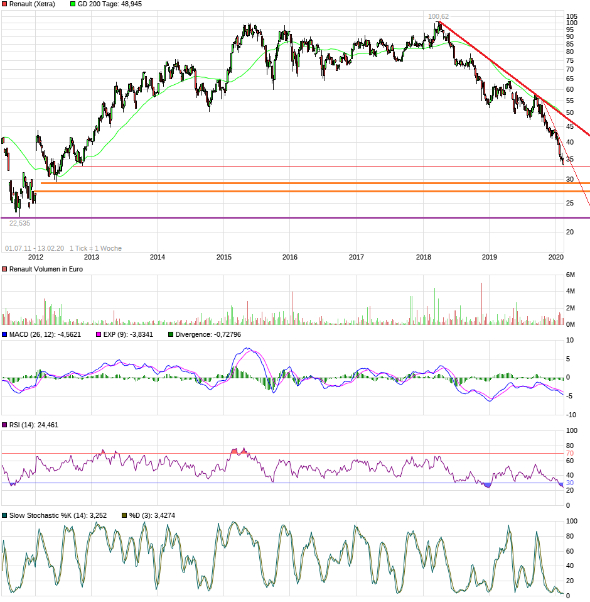
Task: Click the 105 price axis value
Action: (572, 16)
